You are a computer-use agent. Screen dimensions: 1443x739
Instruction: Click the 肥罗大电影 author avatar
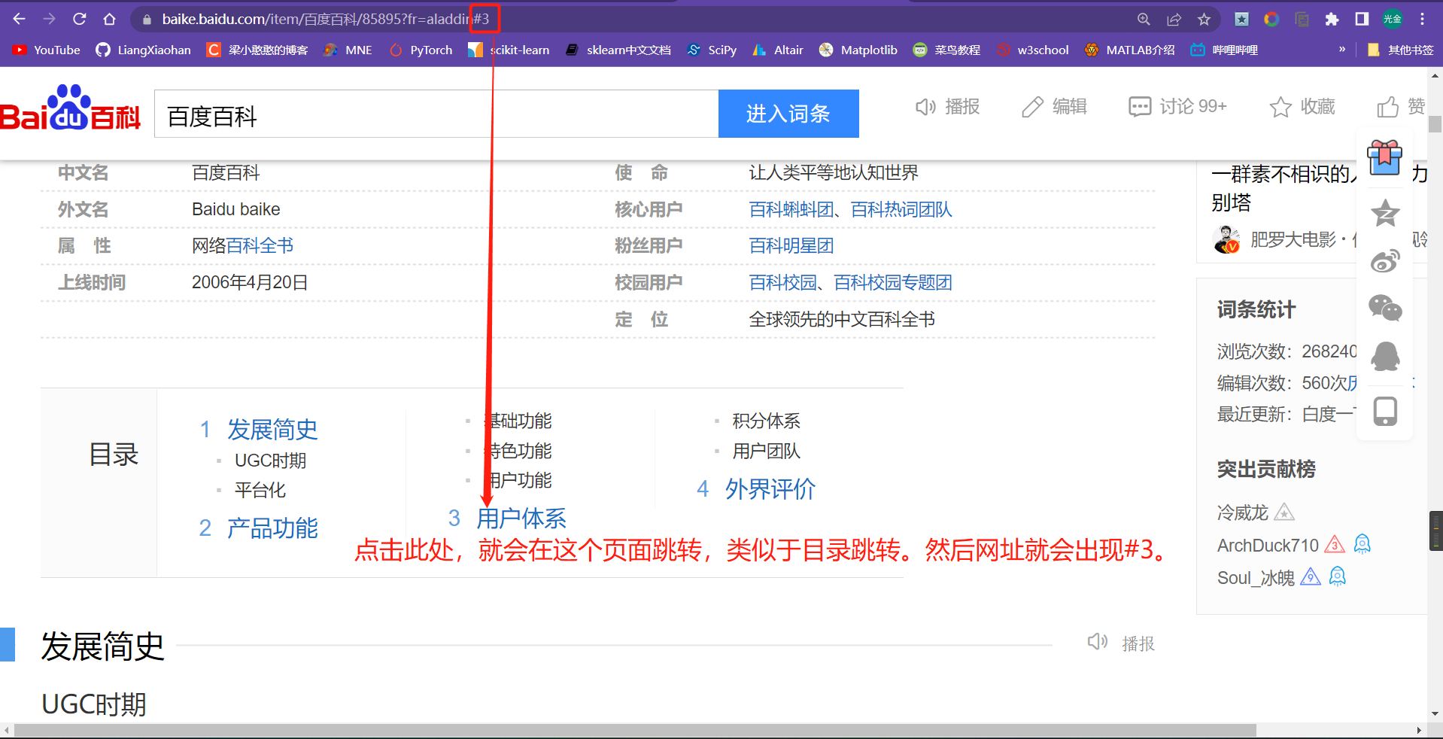pyautogui.click(x=1227, y=240)
